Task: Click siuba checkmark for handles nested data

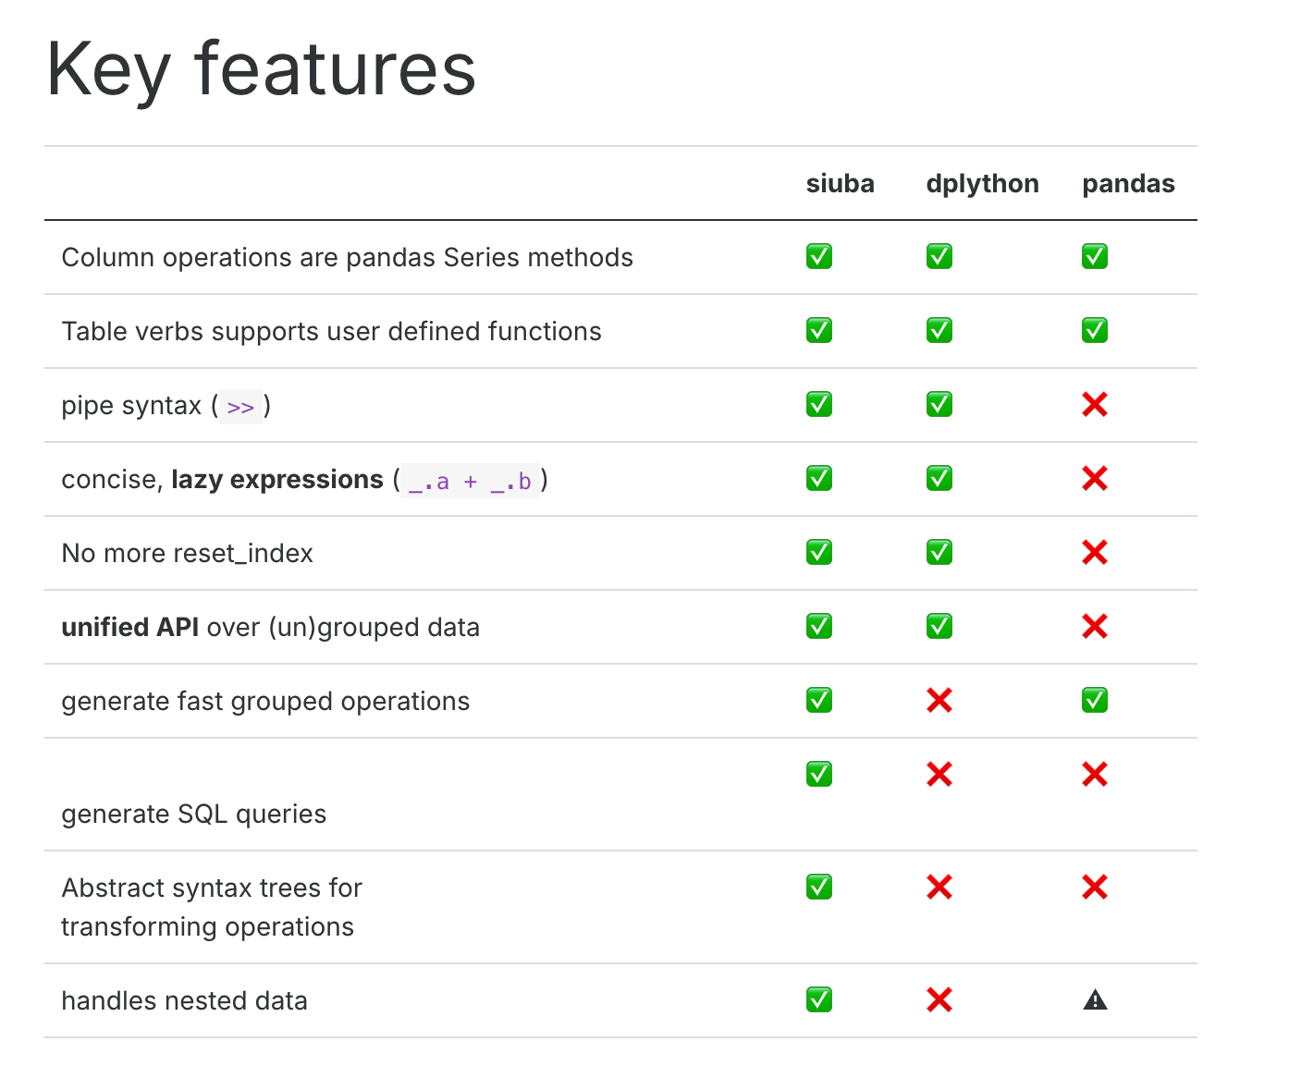Action: click(x=818, y=1000)
